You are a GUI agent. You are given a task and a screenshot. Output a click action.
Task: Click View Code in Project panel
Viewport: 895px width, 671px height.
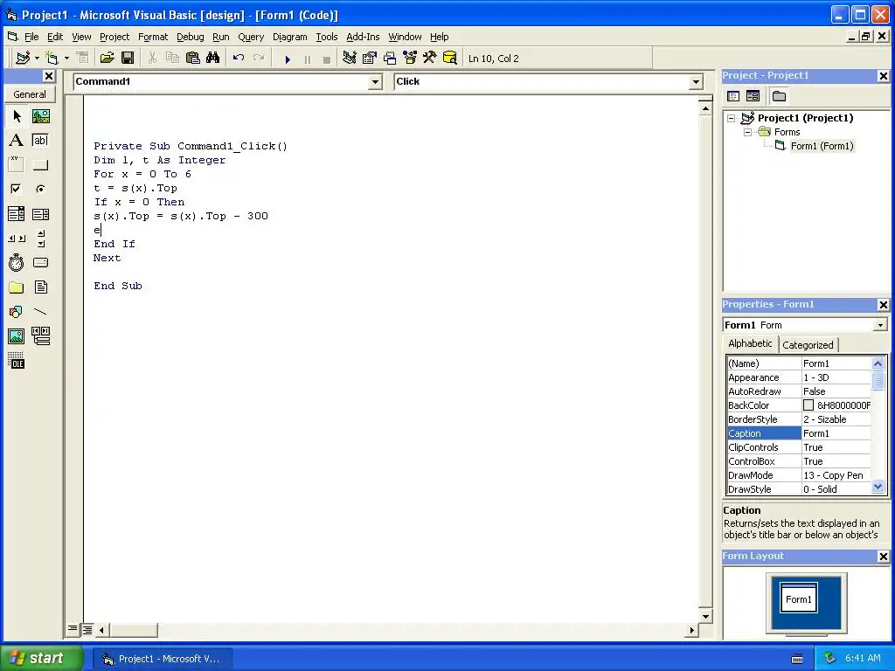coord(733,96)
